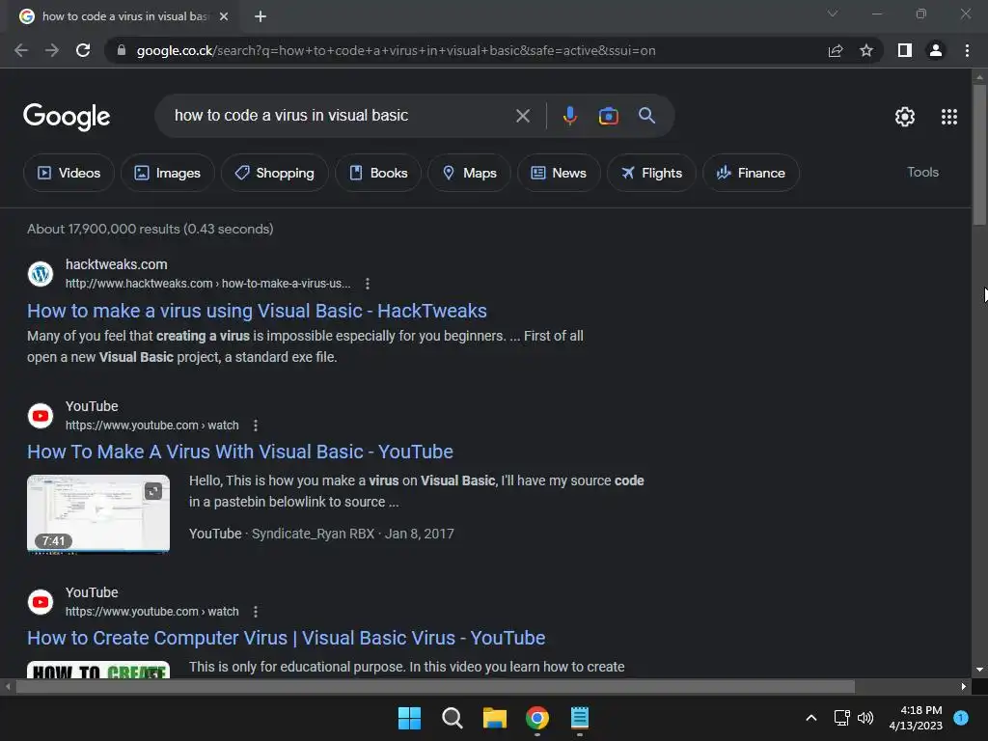The height and width of the screenshot is (741, 988).
Task: Open Windows taskbar search
Action: pyautogui.click(x=452, y=718)
